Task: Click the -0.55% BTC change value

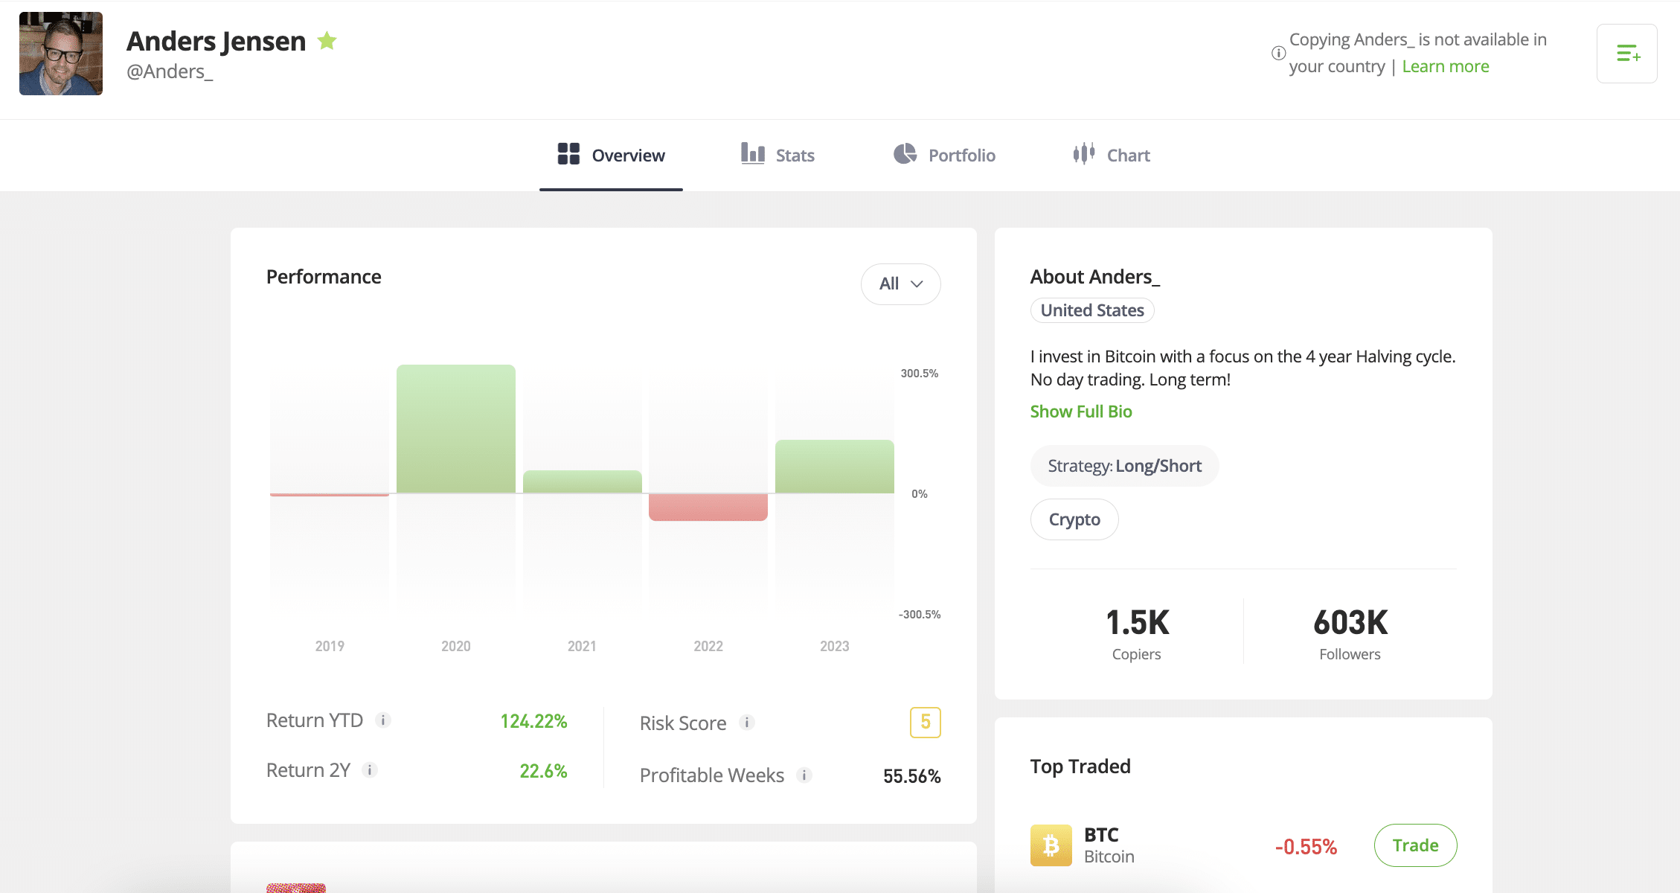Action: [1306, 847]
